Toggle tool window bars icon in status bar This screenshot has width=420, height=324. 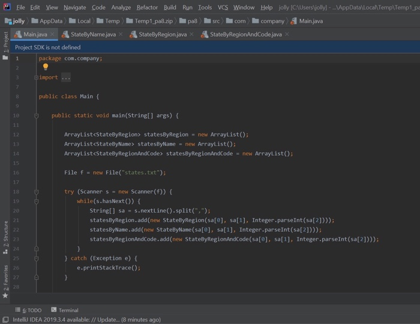coord(5,320)
